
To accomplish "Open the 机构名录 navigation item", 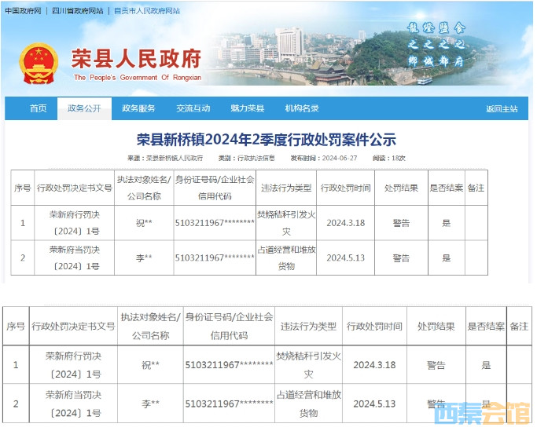I will point(301,108).
